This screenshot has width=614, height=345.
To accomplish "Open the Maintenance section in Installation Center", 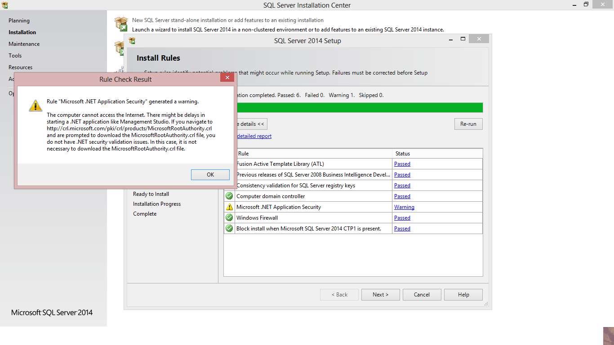I will coord(24,44).
